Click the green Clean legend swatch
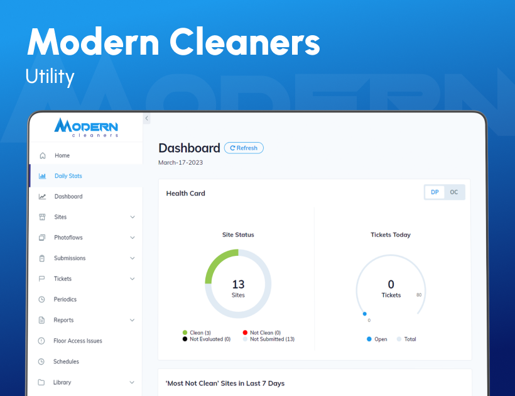This screenshot has width=515, height=396. click(x=183, y=333)
